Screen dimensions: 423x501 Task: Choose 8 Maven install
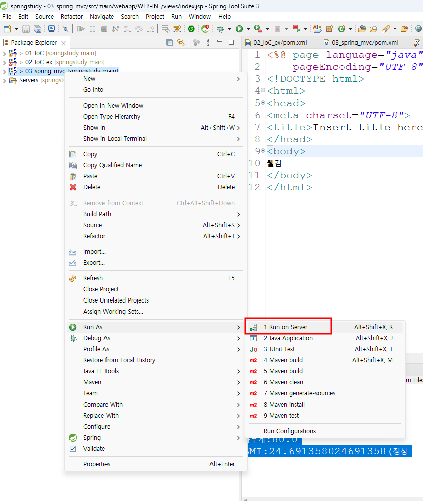[x=325, y=405]
